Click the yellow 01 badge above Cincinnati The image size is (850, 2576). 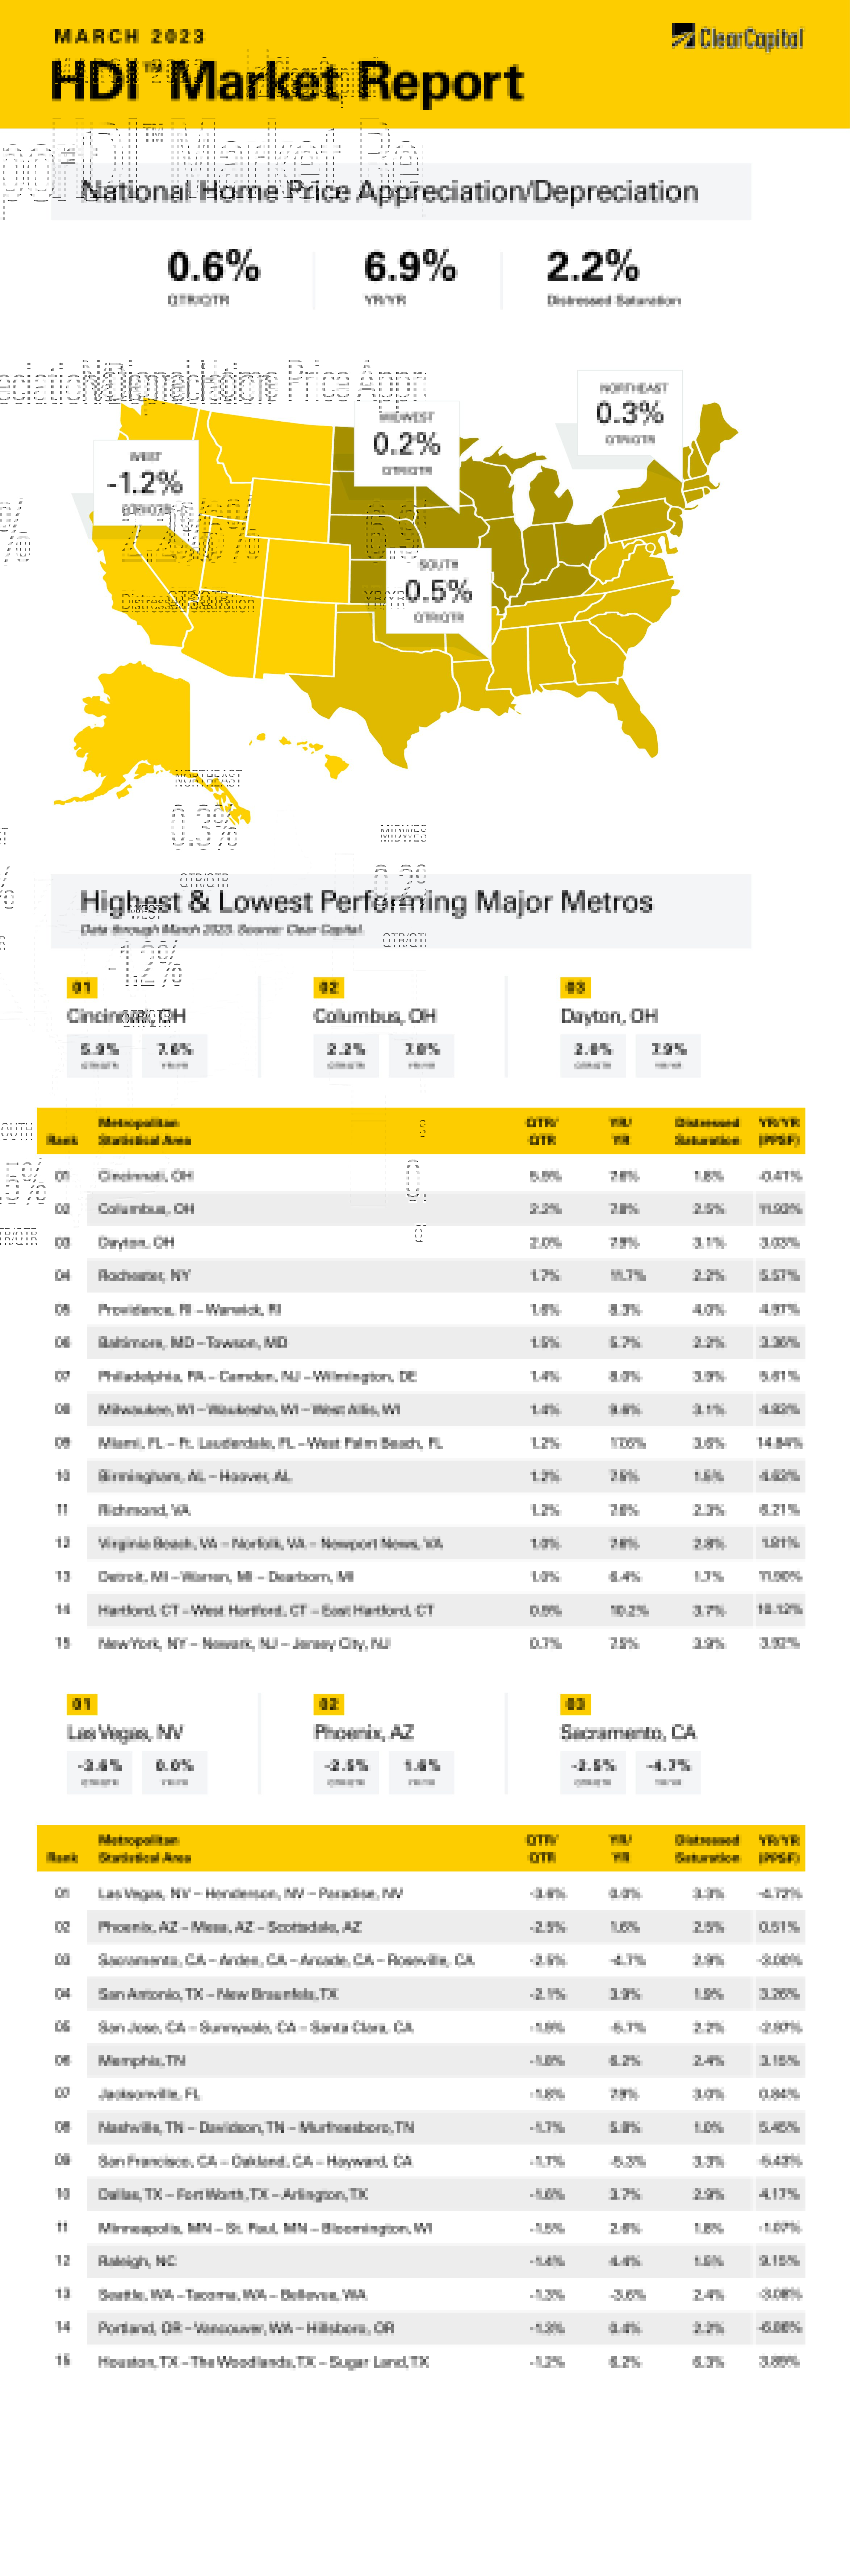pyautogui.click(x=81, y=987)
